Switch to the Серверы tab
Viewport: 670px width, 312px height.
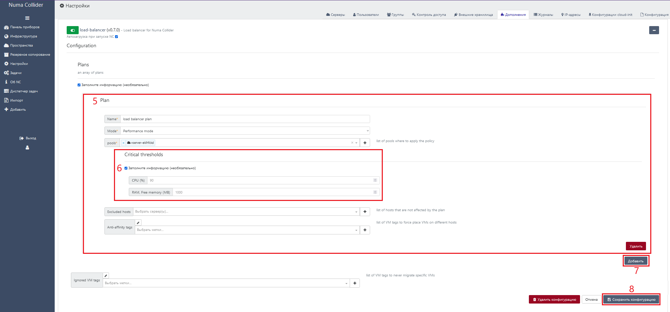tap(336, 15)
